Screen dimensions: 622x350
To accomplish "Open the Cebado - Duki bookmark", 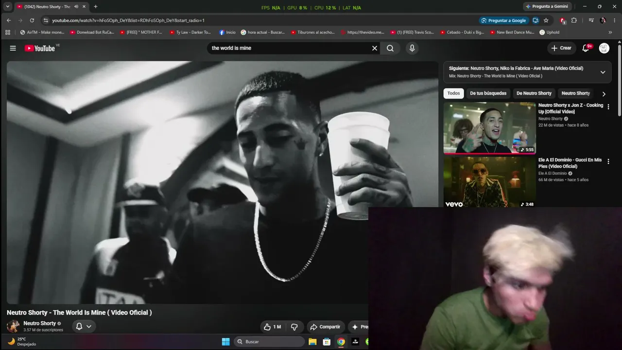I will point(462,32).
